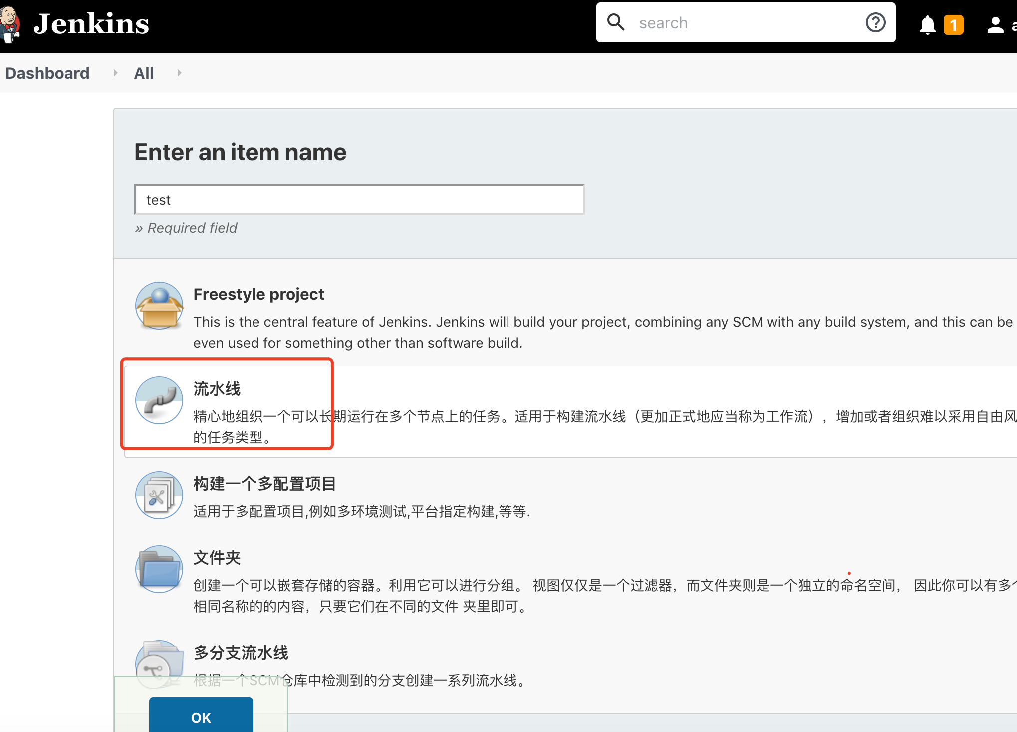Open the All view breadcrumb
The image size is (1017, 732).
pyautogui.click(x=144, y=73)
